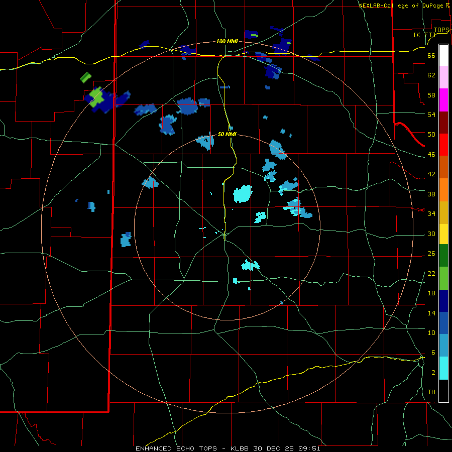
Task: Select the light green legend swatch
Action: click(x=443, y=278)
